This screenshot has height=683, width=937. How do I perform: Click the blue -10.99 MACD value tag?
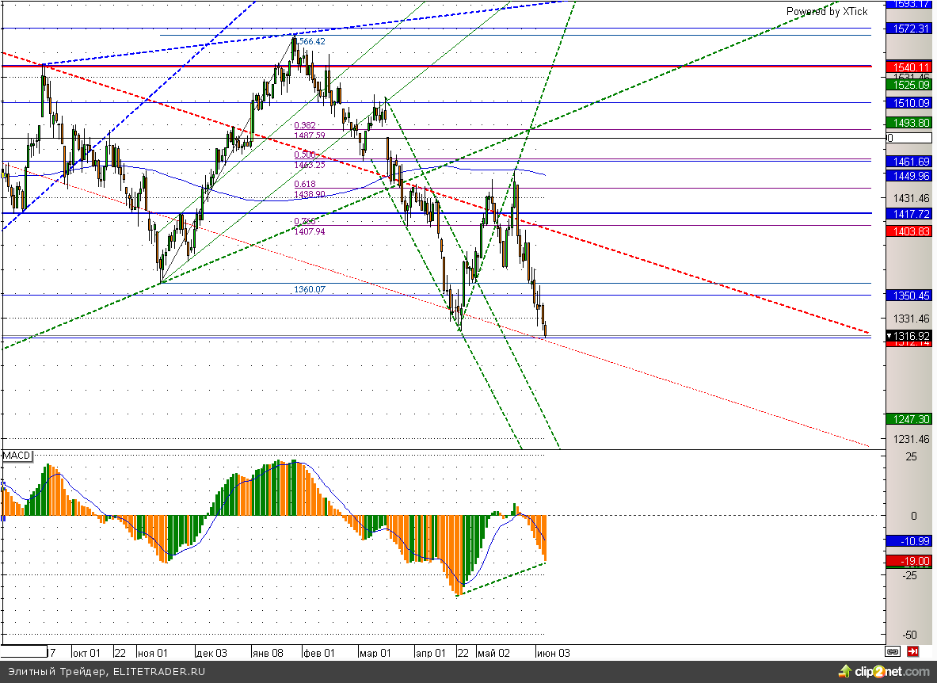pyautogui.click(x=911, y=540)
